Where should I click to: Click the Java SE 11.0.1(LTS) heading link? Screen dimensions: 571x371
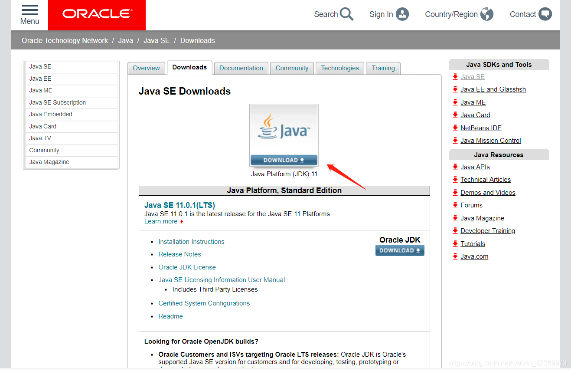coord(179,205)
